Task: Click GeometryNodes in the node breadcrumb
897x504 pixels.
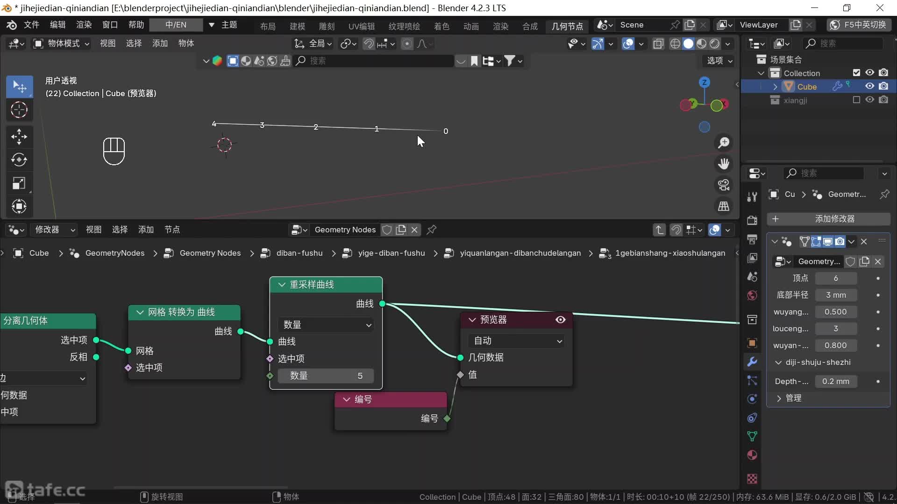Action: tap(114, 253)
